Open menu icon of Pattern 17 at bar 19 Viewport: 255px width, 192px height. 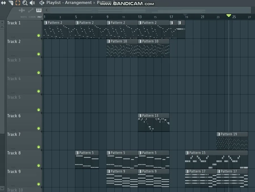coord(187,171)
